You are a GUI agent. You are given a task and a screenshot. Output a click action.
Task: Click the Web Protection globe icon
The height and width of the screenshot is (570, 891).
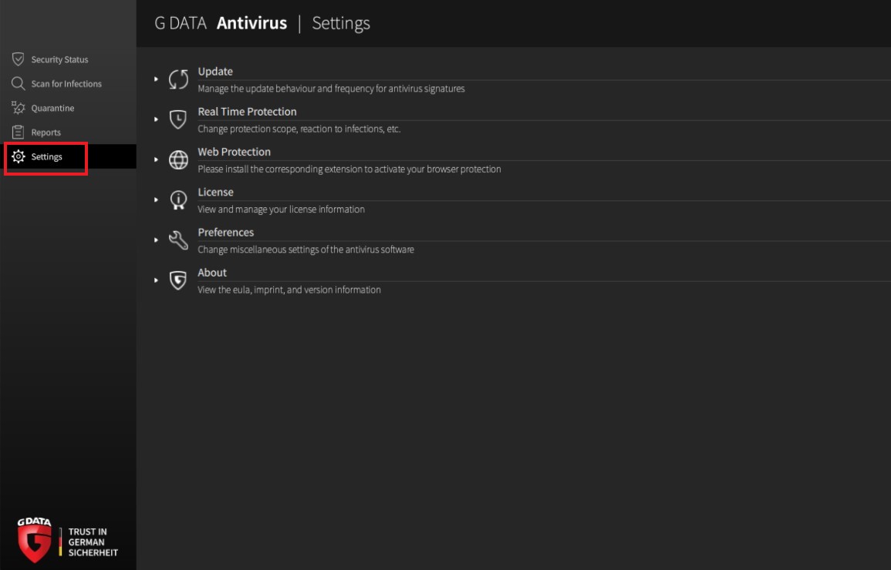[178, 159]
